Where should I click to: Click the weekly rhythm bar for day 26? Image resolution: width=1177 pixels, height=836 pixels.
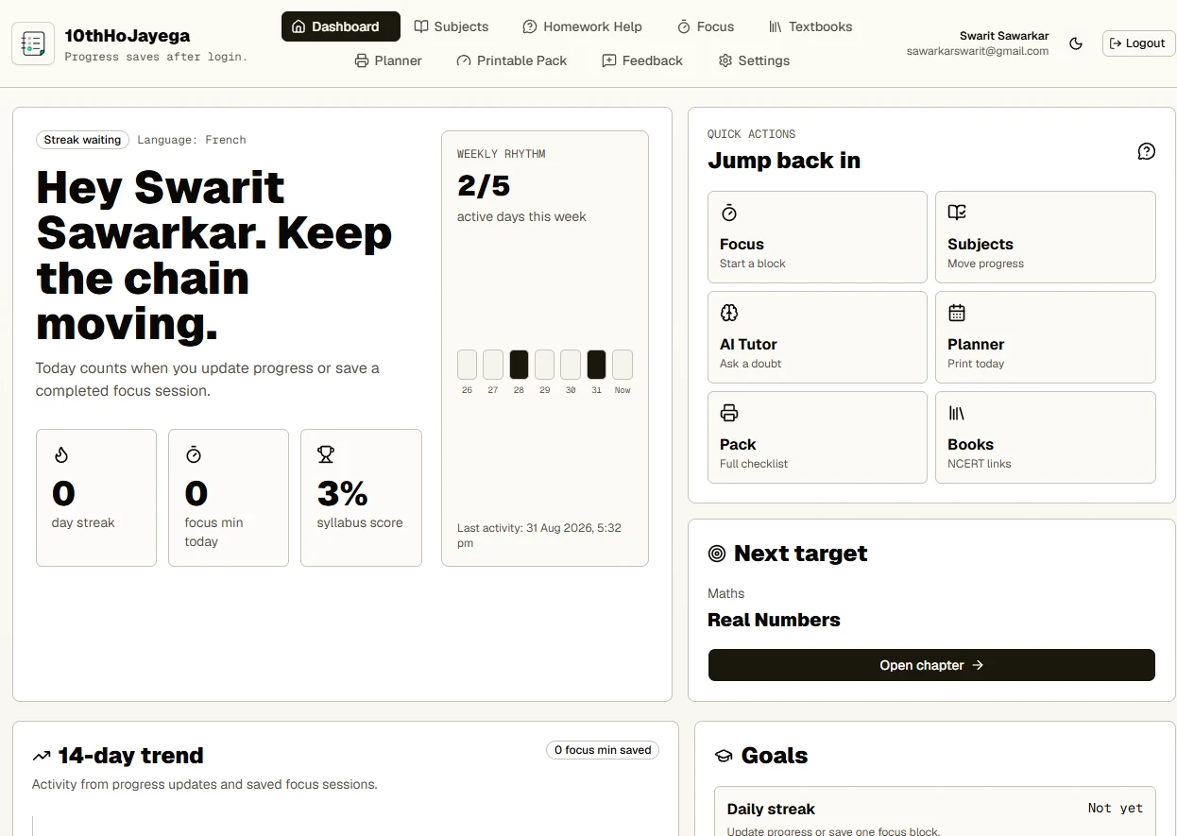tap(467, 365)
